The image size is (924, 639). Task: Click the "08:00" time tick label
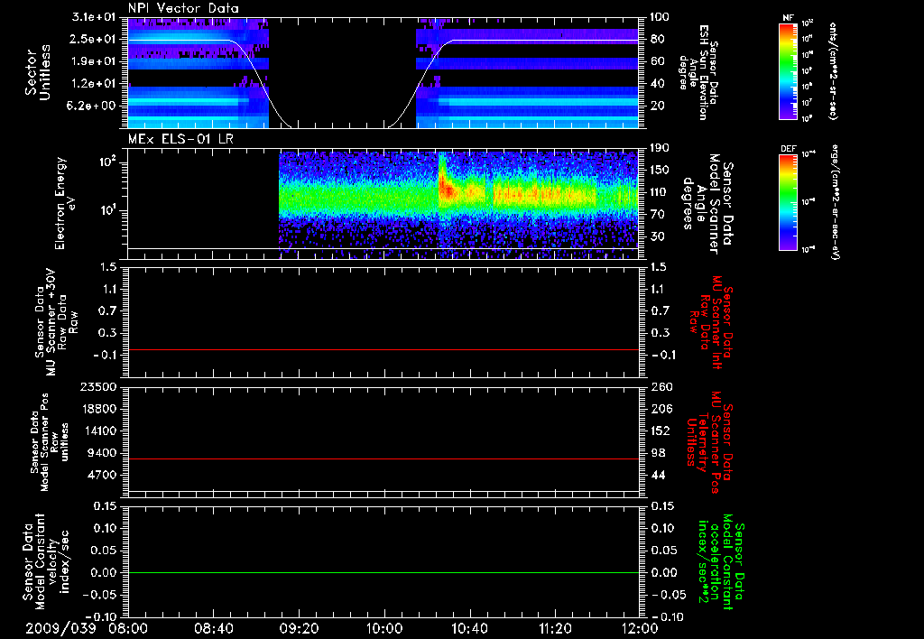click(x=128, y=628)
